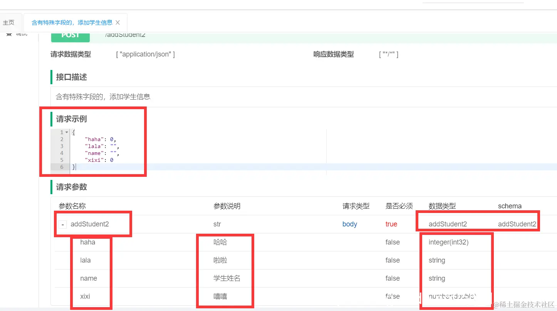
Task: Click the 接口描述 section heading
Action: point(72,77)
